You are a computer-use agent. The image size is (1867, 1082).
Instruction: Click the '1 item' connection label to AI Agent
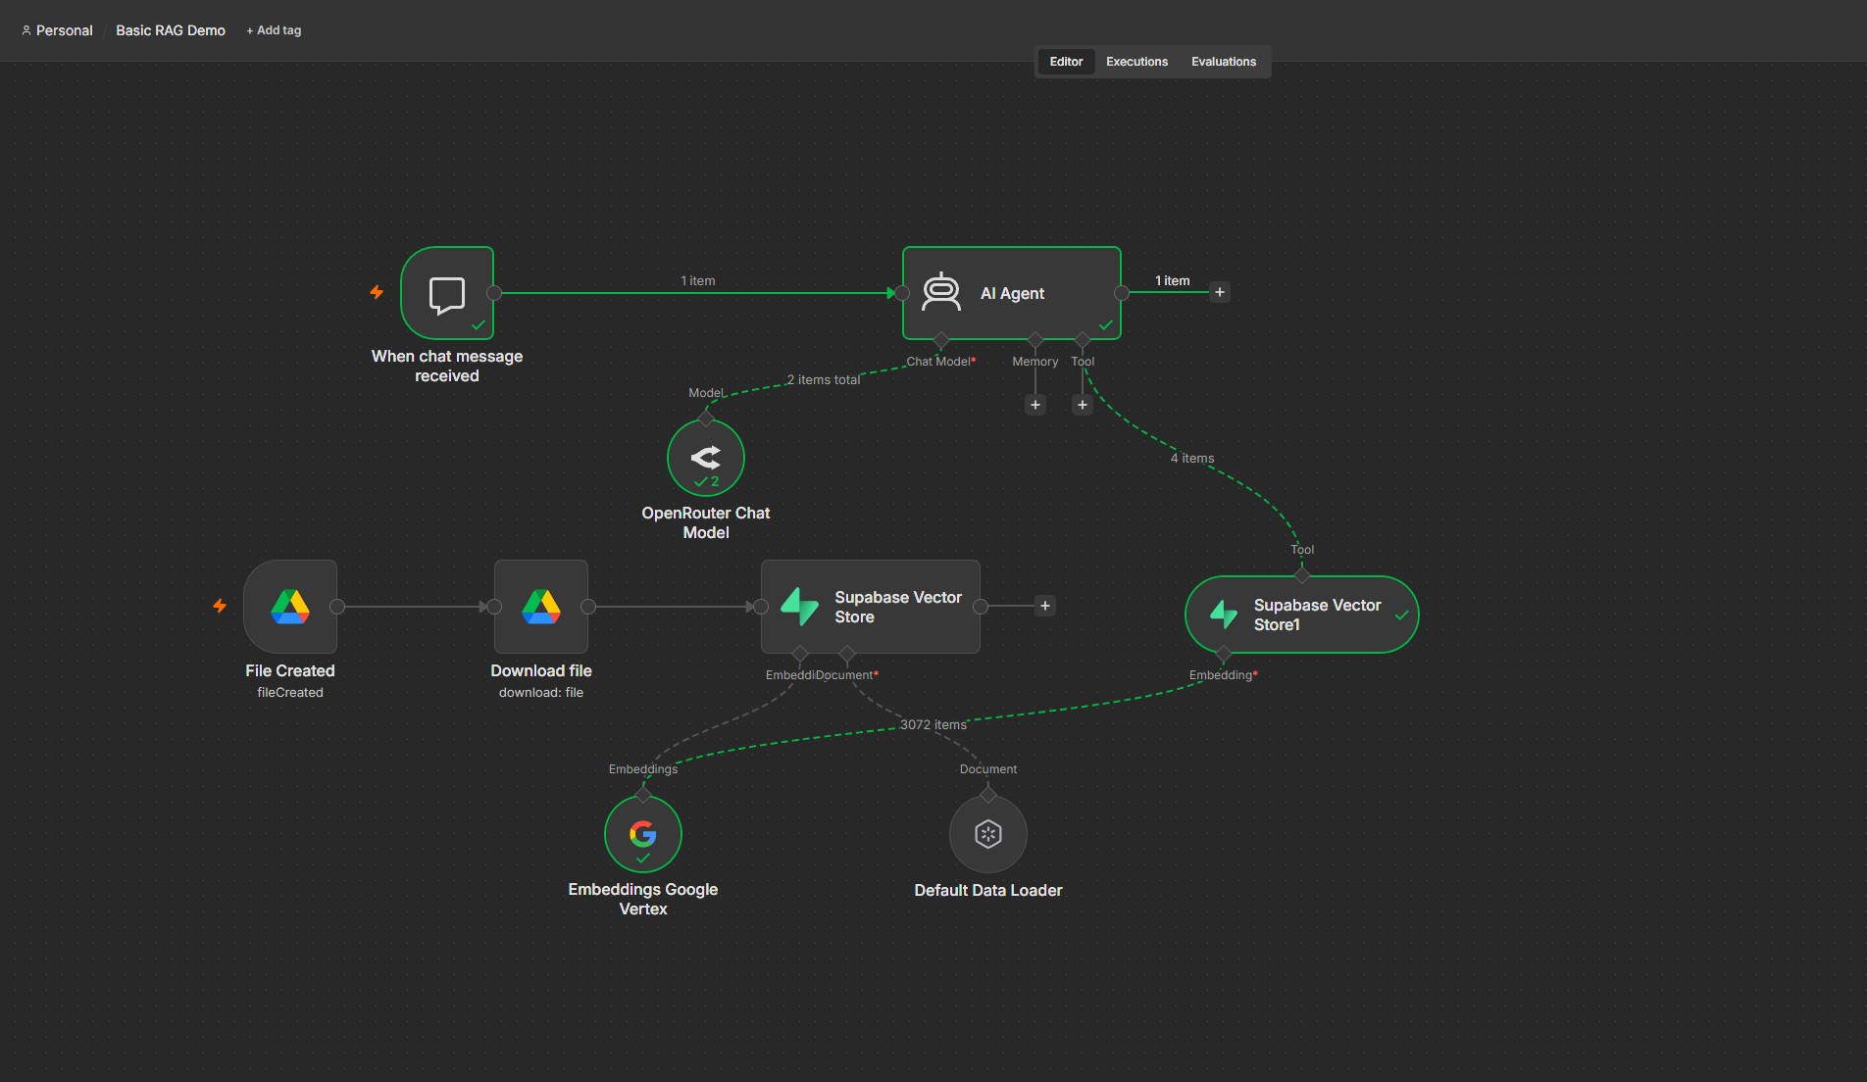point(698,280)
